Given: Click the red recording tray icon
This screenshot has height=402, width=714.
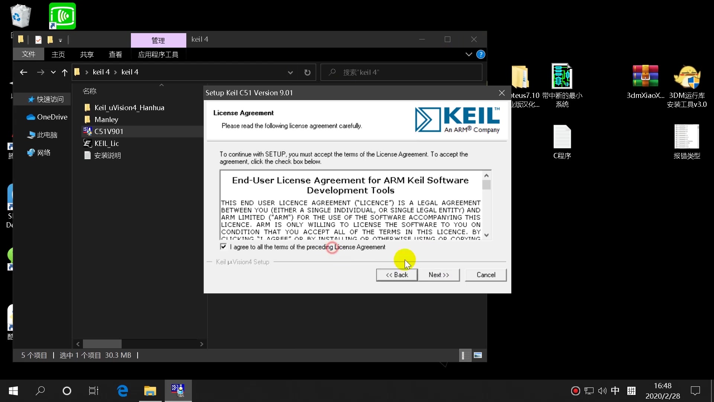Looking at the screenshot, I should (575, 391).
